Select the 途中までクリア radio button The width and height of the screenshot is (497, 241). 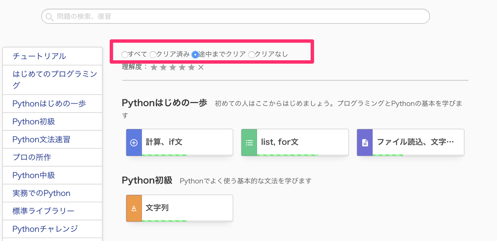tap(195, 54)
